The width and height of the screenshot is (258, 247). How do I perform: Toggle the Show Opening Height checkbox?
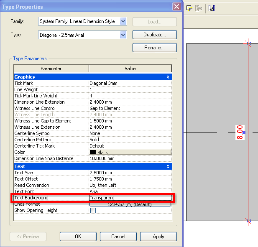click(93, 210)
